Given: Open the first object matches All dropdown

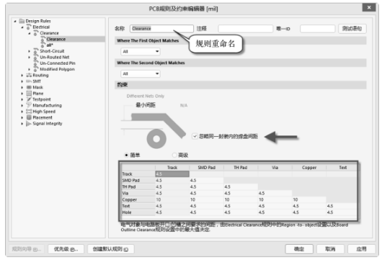Looking at the screenshot, I should tap(141, 52).
